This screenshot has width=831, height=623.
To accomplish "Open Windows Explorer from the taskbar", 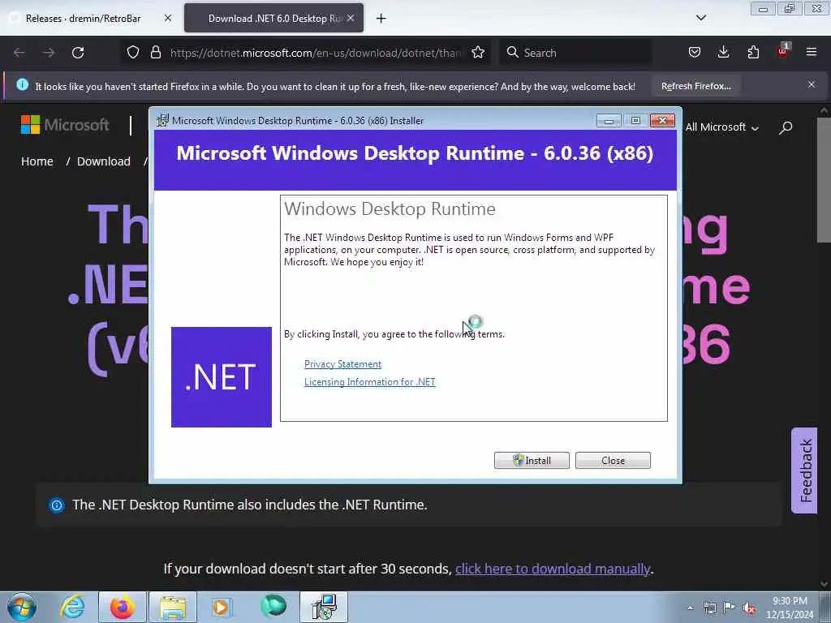I will point(172,607).
